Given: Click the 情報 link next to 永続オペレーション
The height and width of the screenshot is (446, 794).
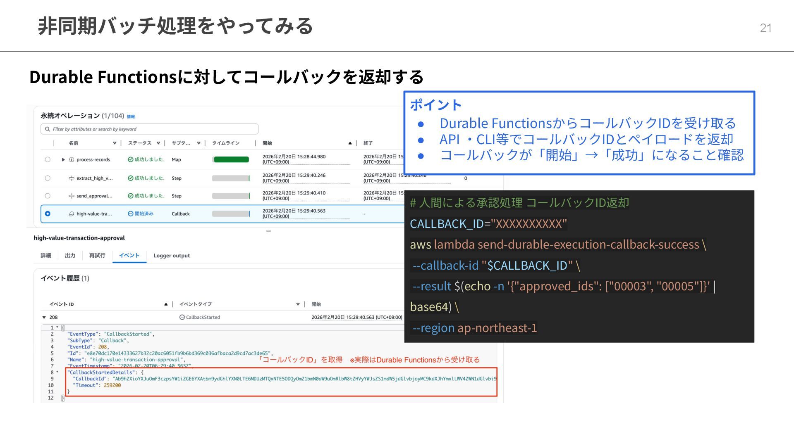Looking at the screenshot, I should click(x=131, y=117).
